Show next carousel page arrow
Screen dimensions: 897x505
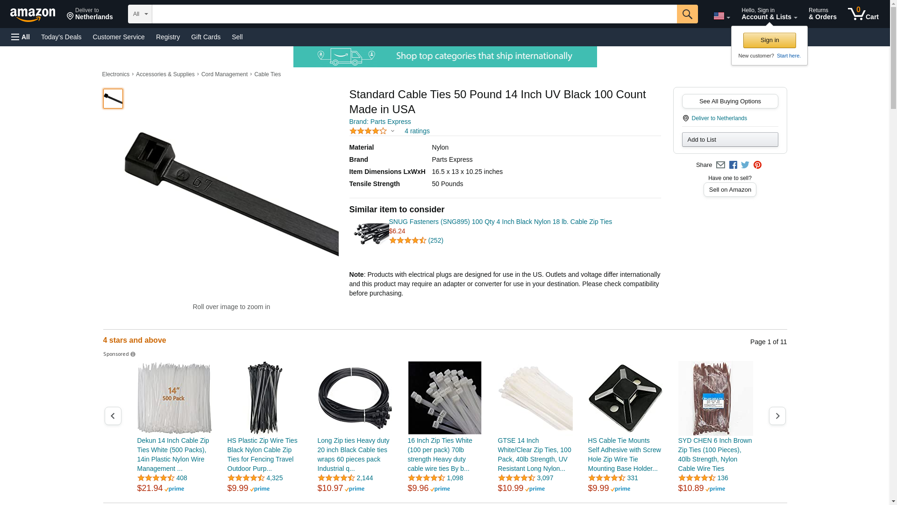click(x=777, y=416)
